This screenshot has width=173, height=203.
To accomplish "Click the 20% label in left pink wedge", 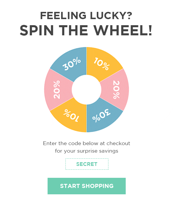I will 57,89.
